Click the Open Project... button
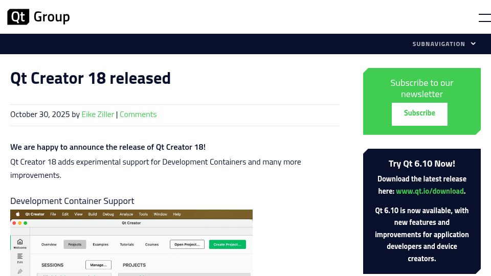491x276 pixels. (x=187, y=244)
